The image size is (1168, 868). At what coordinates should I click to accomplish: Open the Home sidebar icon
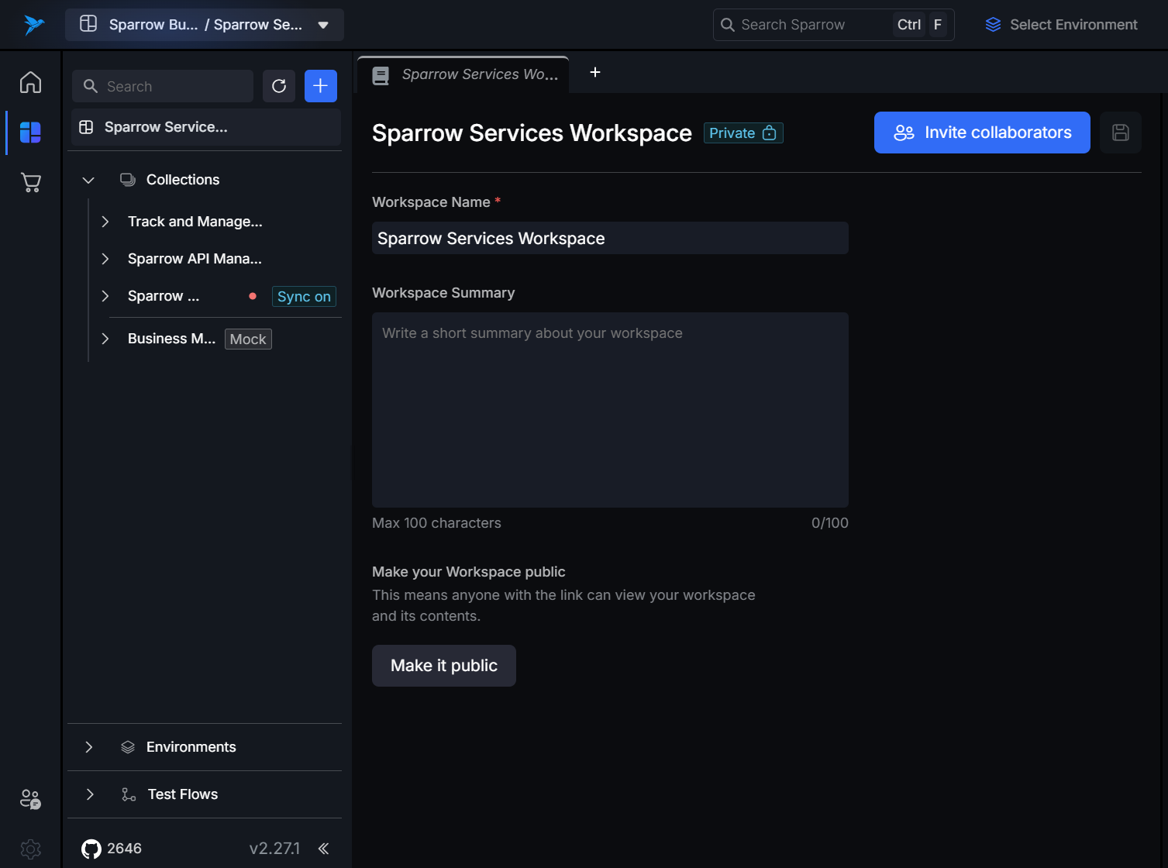coord(30,82)
